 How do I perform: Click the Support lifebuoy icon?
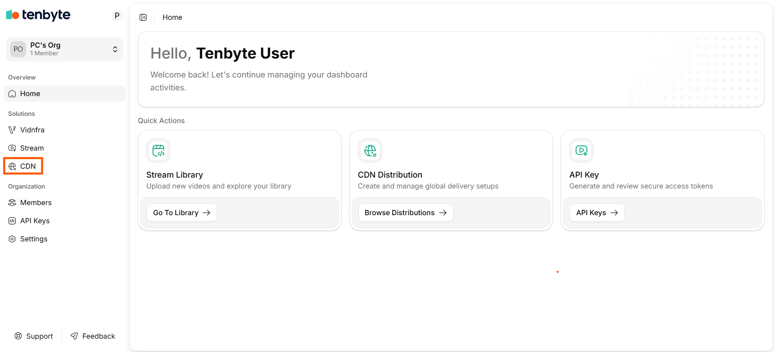[18, 336]
